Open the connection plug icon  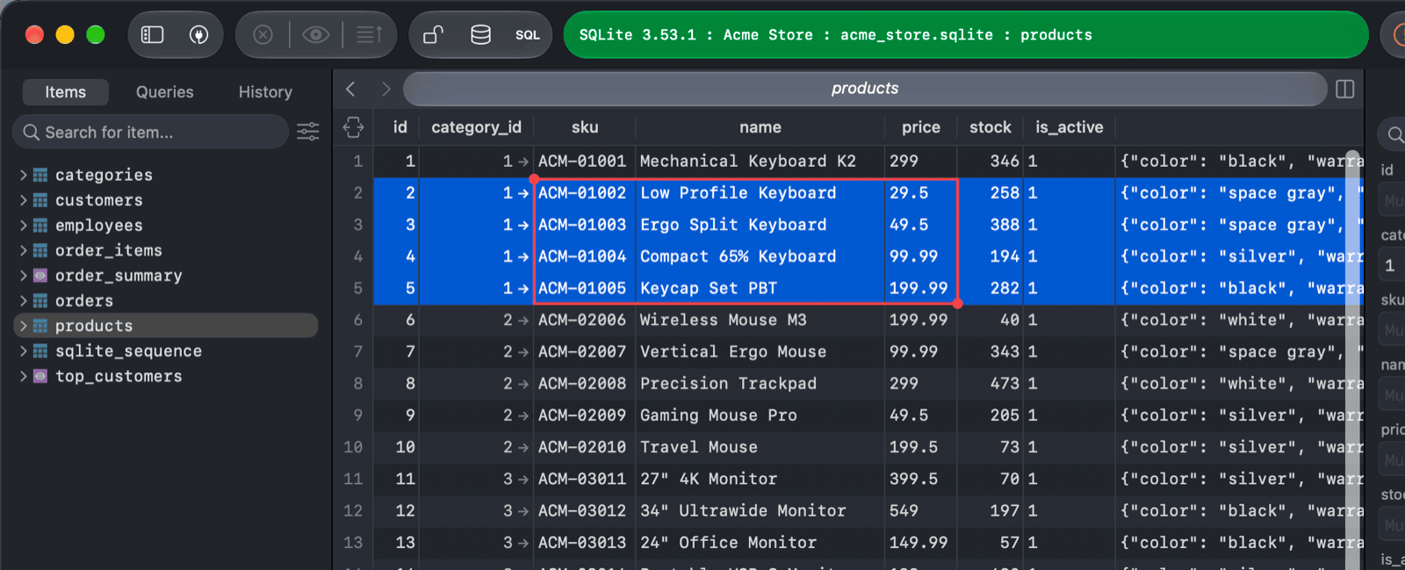199,34
